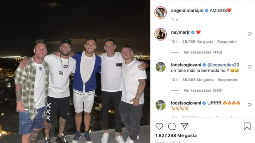Open the angeldimariajm username link

point(187,10)
